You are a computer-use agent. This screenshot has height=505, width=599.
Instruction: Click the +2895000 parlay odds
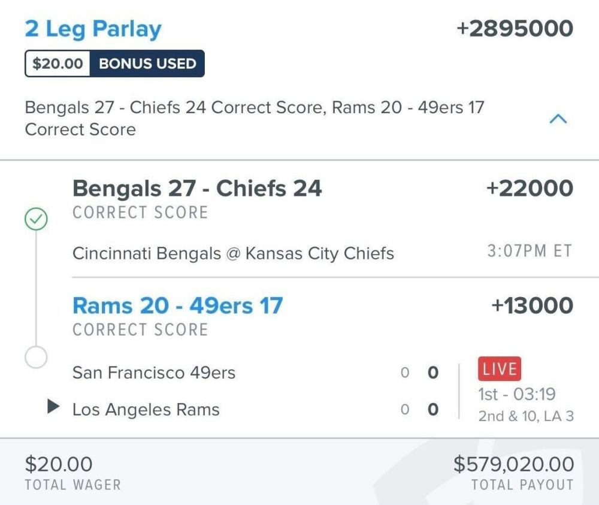click(515, 29)
